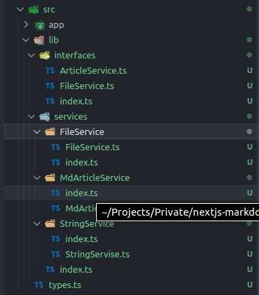
Task: Click untracked U badge on types.ts
Action: (250, 285)
